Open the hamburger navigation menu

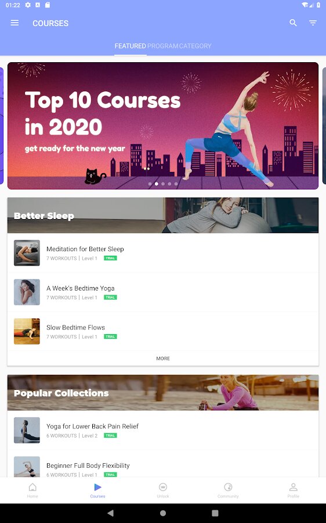tap(15, 23)
